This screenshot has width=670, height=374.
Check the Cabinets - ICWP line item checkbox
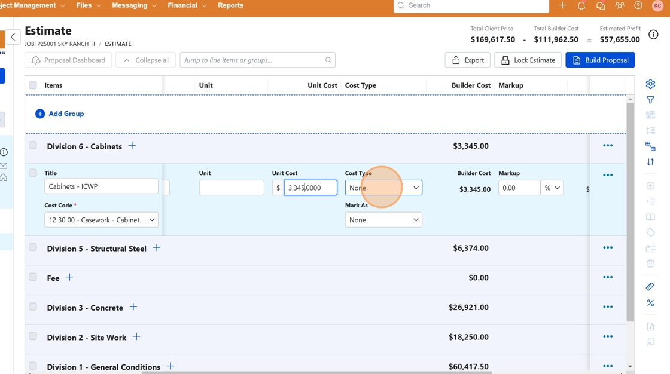coord(33,173)
